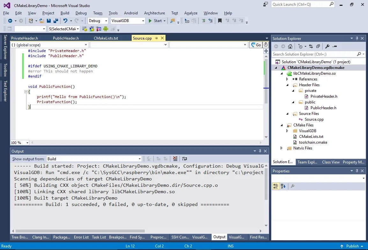Undo the last edit with the Undo icon
This screenshot has width=368, height=250.
coord(65,21)
